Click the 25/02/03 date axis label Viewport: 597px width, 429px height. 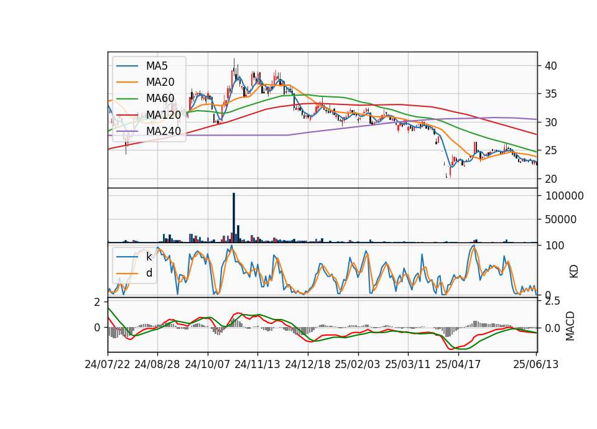[358, 364]
